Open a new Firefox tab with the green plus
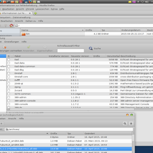The image size is (153, 153). pos(36,13)
